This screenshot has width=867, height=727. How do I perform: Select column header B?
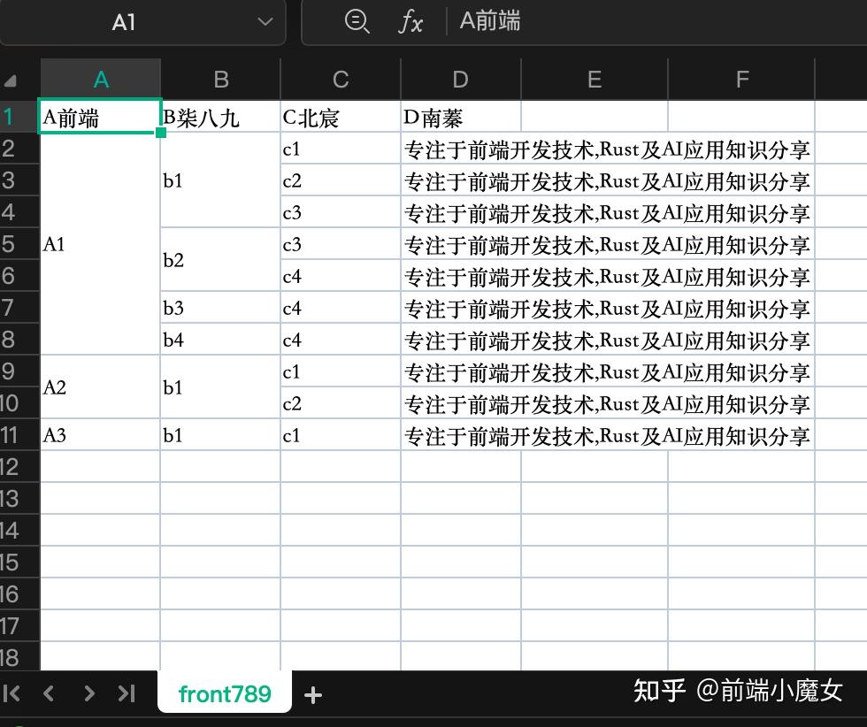(219, 79)
